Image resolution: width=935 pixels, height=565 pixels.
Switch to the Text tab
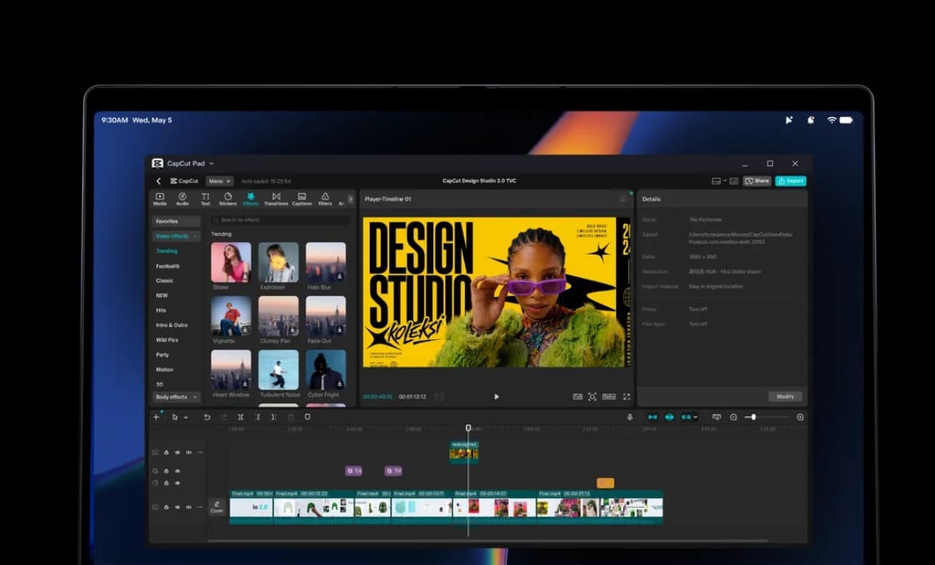(205, 199)
